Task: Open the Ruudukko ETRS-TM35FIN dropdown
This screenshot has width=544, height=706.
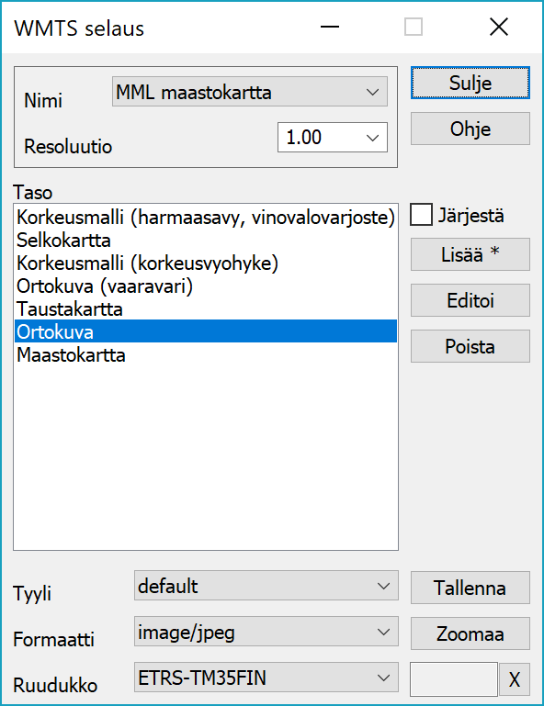Action: click(x=266, y=678)
